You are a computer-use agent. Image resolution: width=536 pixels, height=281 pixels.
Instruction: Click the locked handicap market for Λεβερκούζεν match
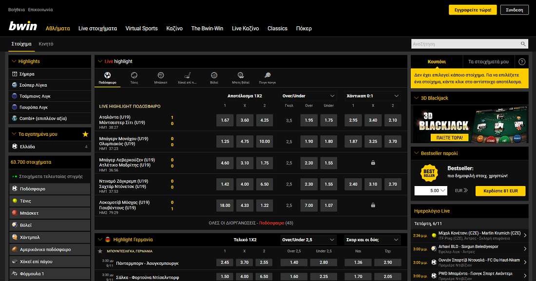pyautogui.click(x=373, y=163)
